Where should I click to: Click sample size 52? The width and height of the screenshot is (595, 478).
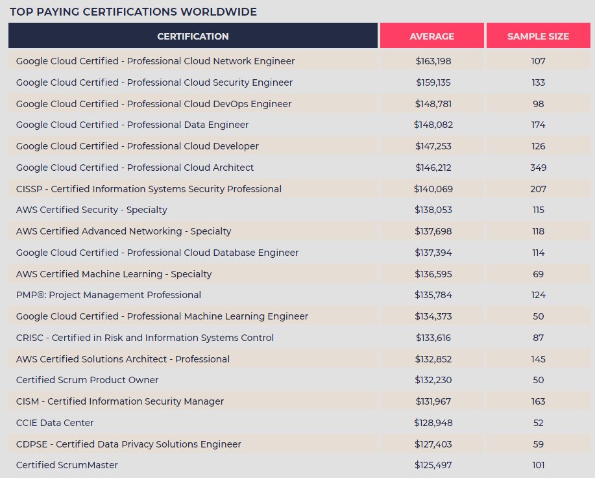point(538,423)
